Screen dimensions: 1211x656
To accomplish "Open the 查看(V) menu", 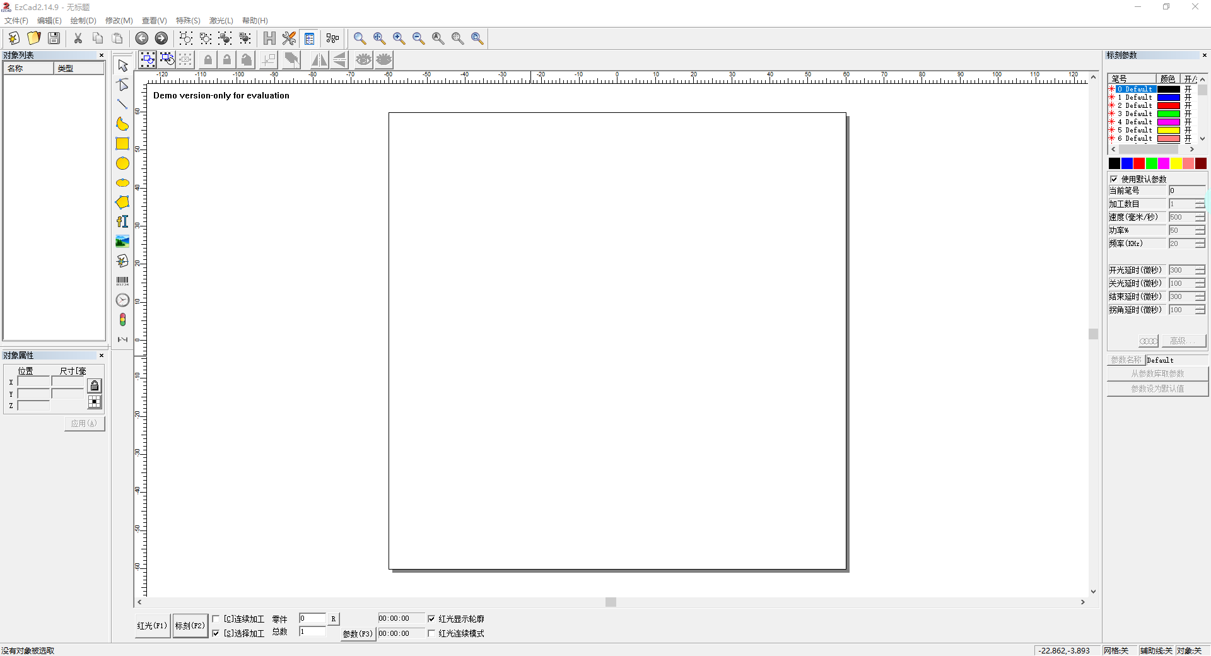I will pos(155,21).
